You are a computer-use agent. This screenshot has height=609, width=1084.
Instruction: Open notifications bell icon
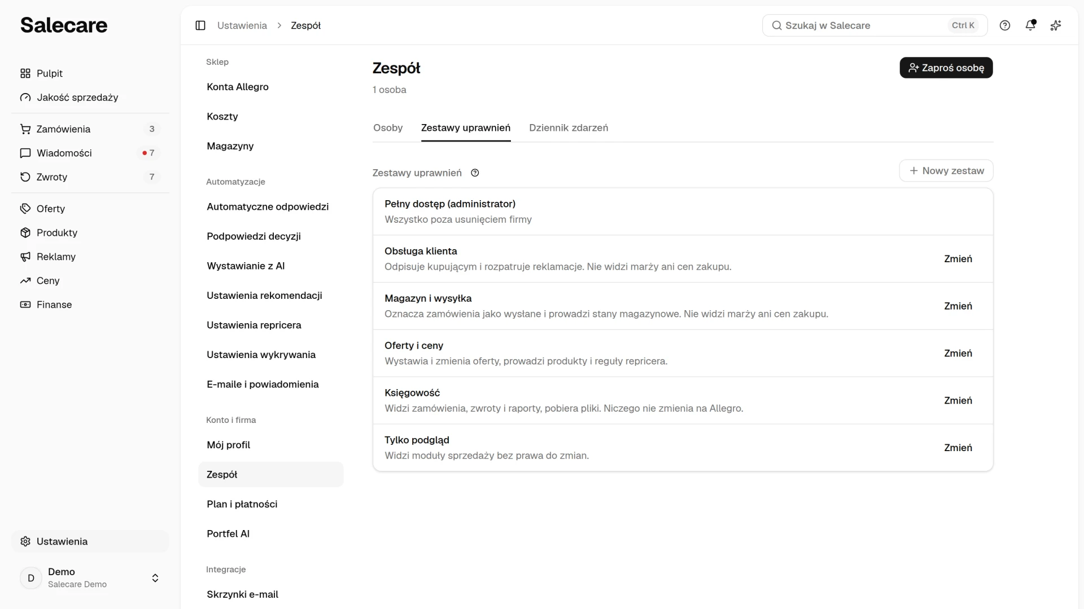tap(1030, 25)
